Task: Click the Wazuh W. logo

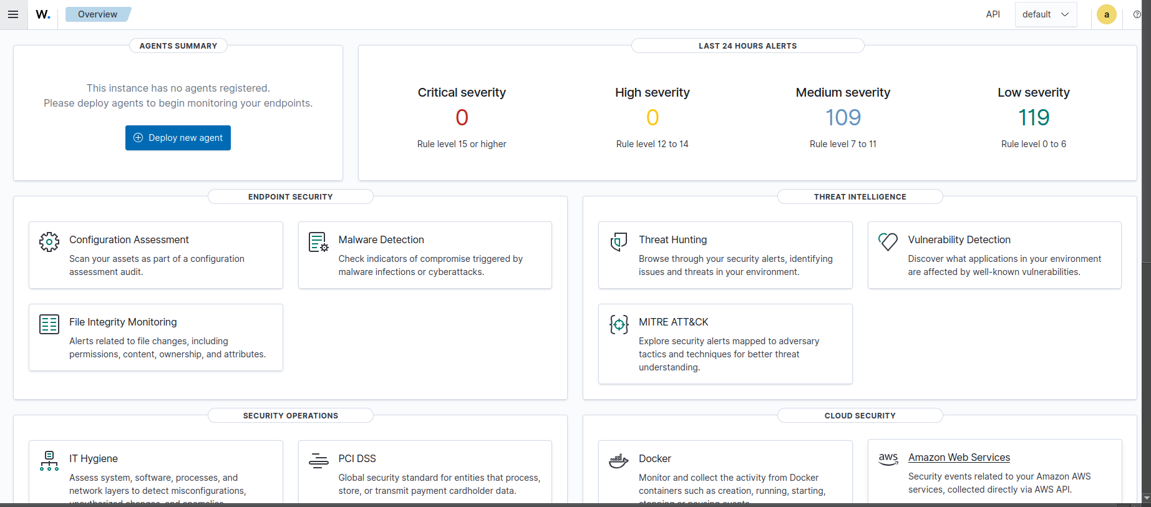Action: [43, 14]
